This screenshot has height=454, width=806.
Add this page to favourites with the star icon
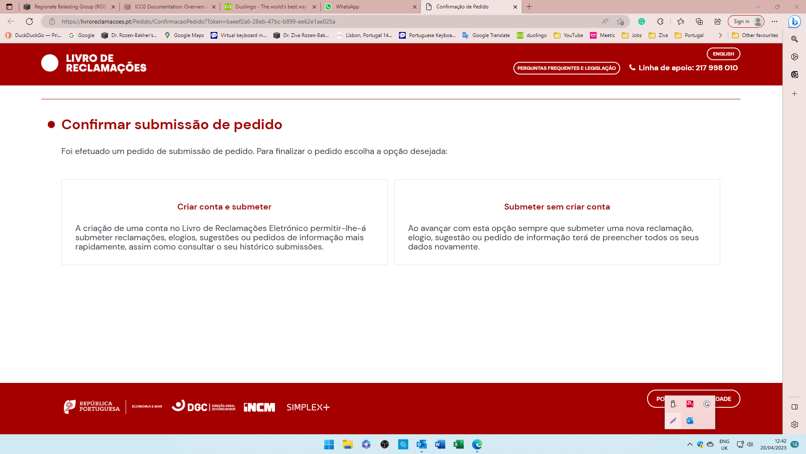[x=620, y=21]
